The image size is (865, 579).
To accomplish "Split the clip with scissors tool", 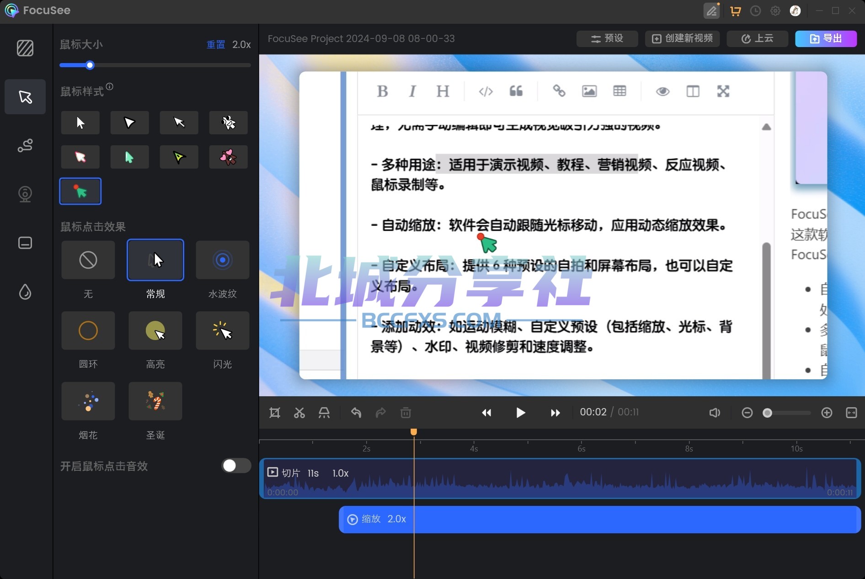I will (x=299, y=413).
